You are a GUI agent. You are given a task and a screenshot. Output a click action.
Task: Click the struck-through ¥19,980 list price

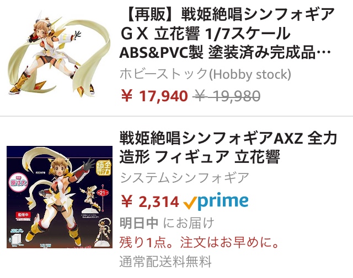tap(226, 96)
